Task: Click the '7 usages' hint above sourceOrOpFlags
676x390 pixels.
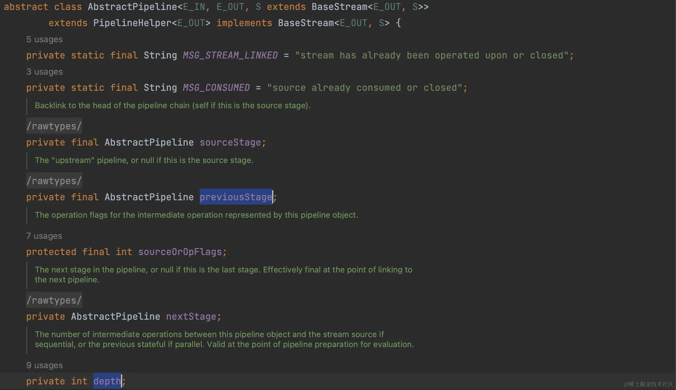Action: [44, 236]
